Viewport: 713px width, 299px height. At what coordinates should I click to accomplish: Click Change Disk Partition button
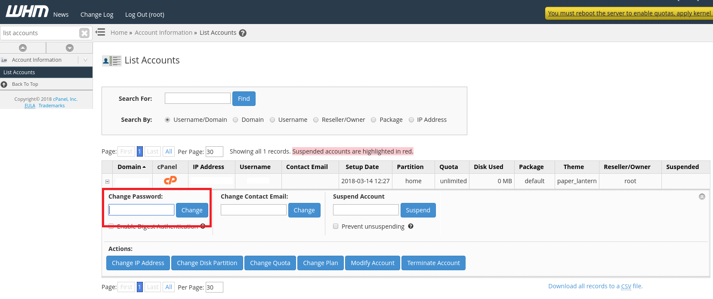coord(207,263)
